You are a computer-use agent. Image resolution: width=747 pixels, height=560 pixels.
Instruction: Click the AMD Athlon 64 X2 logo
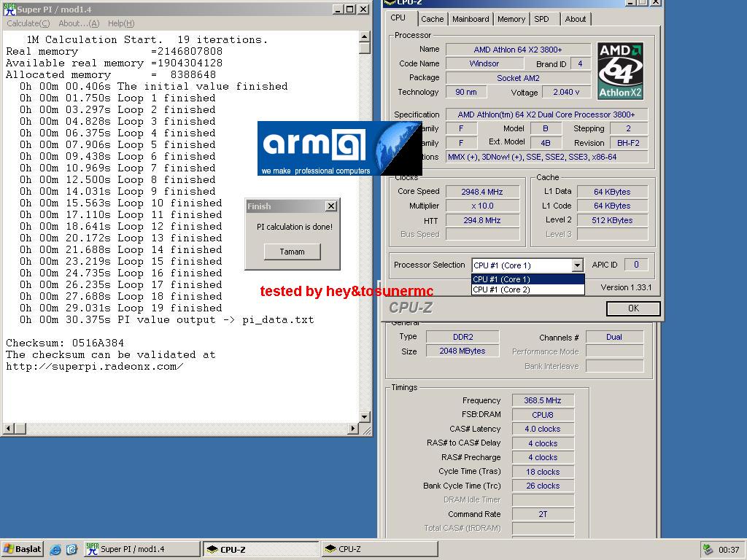tap(620, 71)
